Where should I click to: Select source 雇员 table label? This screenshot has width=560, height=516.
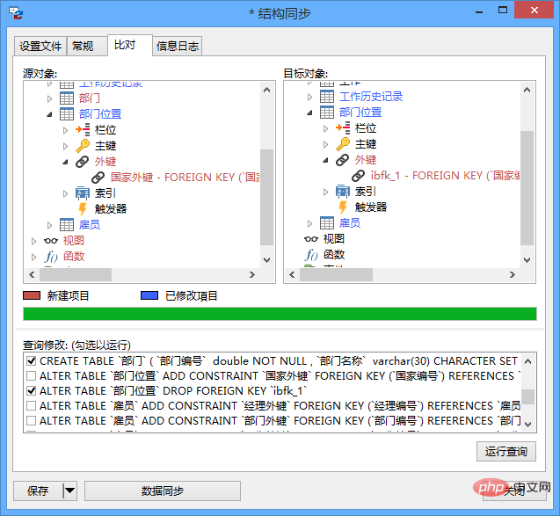[x=90, y=225]
